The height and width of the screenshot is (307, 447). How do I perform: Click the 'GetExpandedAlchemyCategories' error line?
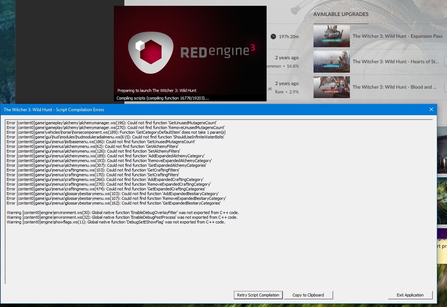click(x=107, y=165)
